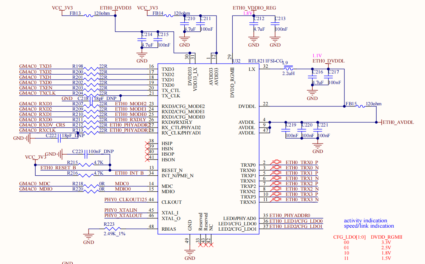The height and width of the screenshot is (264, 425).
Task: Select the ETH0_VDDIO_REG power label
Action: click(254, 8)
